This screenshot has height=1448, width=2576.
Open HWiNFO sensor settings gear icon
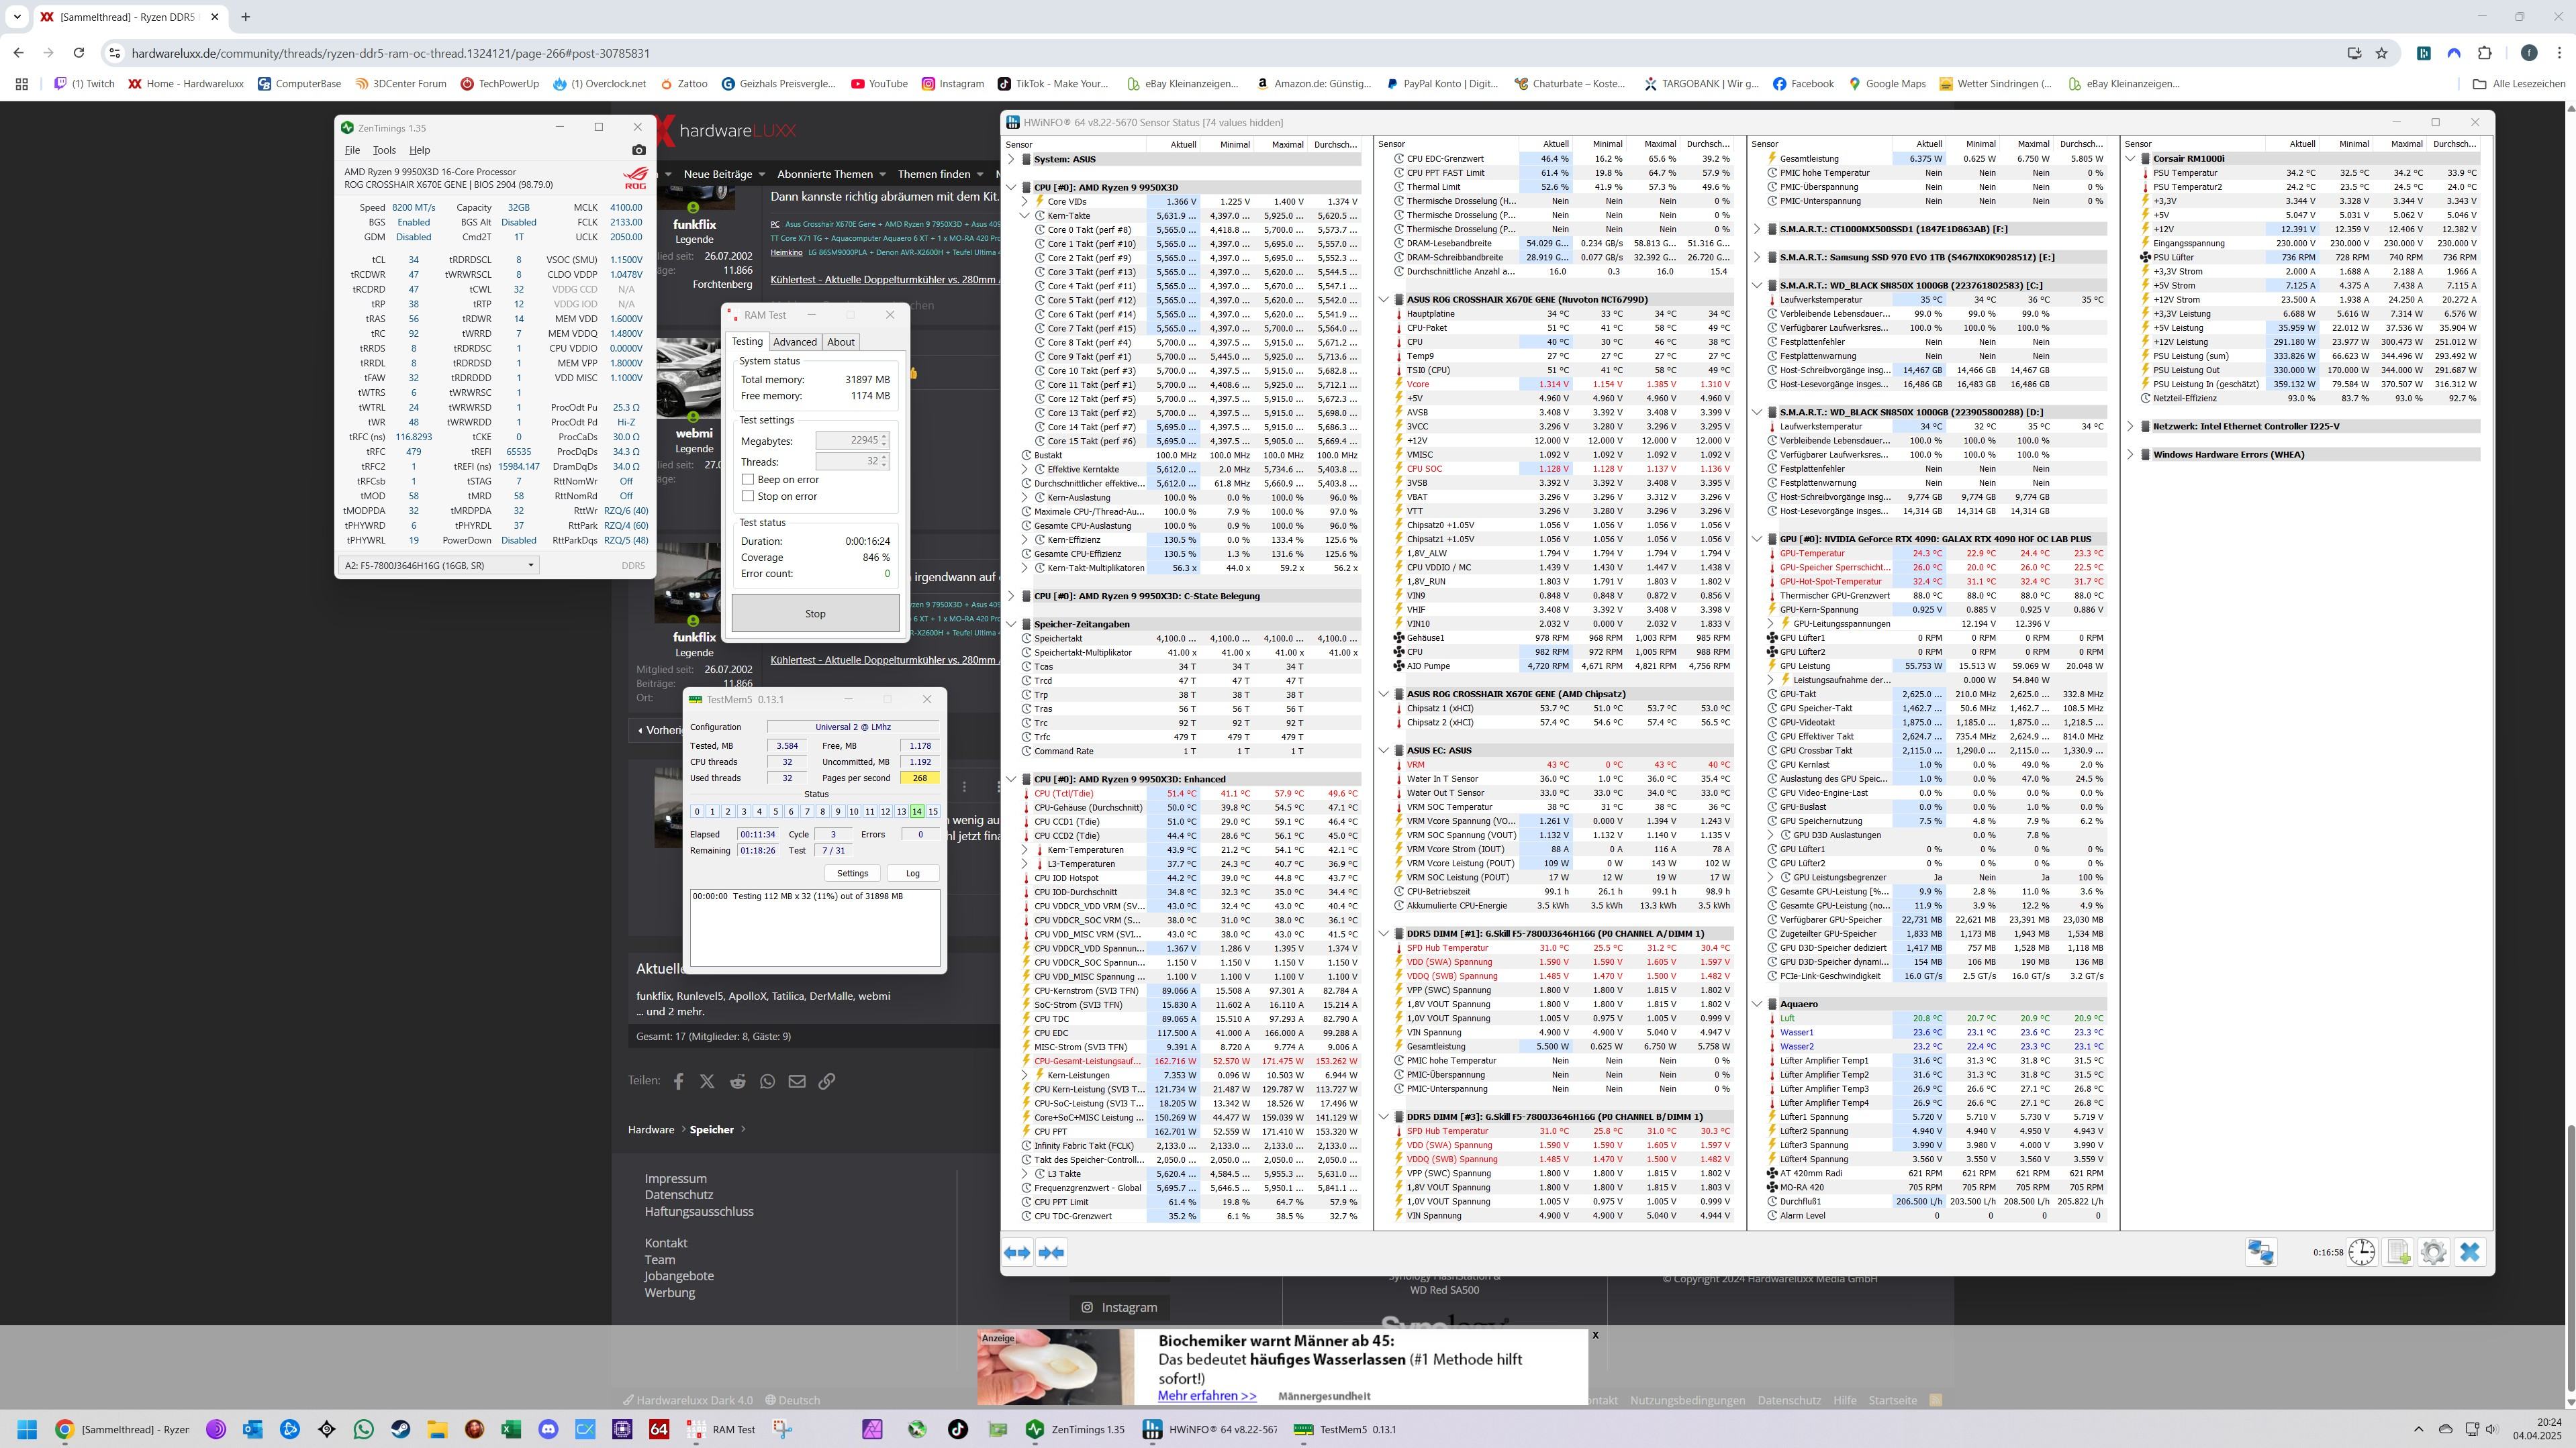click(2433, 1252)
